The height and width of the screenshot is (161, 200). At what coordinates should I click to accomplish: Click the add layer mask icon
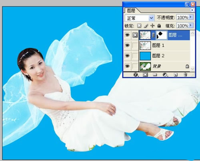[x=145, y=75]
